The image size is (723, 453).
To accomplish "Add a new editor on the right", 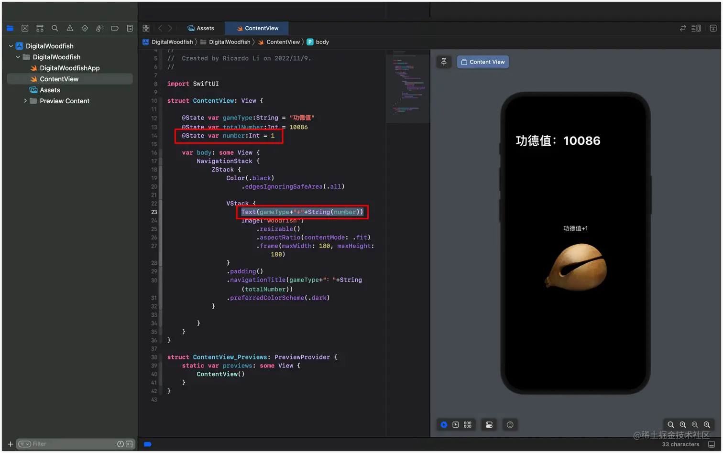I will [713, 28].
